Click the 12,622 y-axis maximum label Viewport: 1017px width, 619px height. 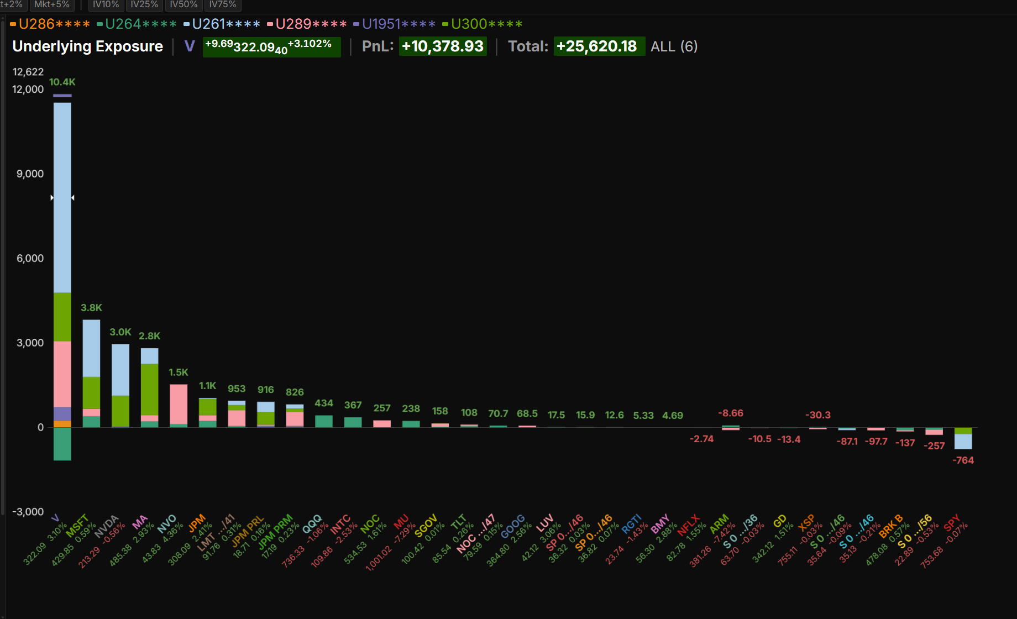tap(28, 72)
